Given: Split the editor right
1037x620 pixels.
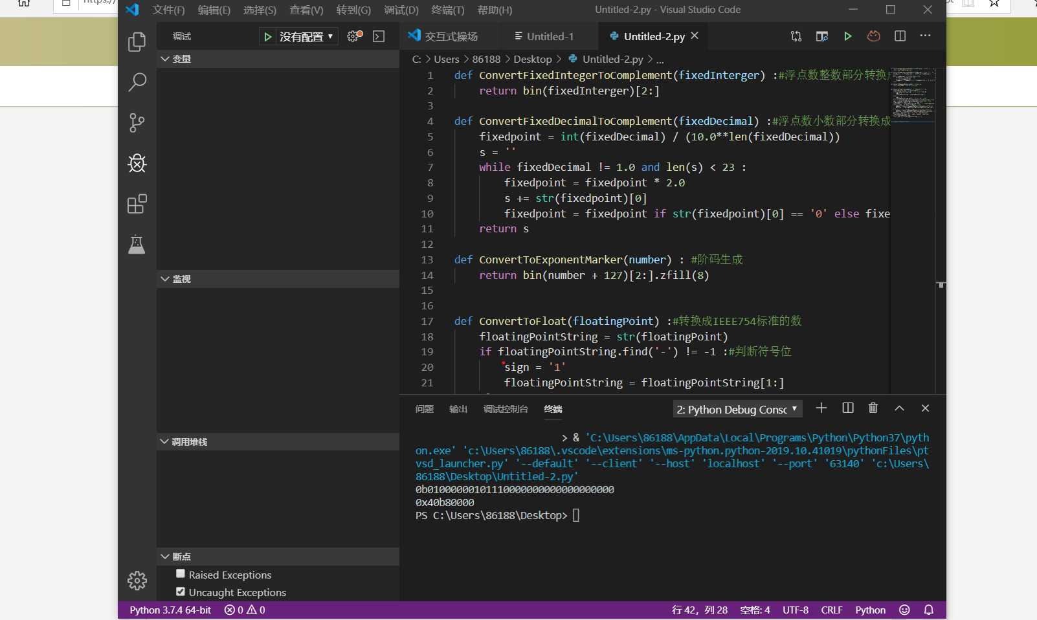Looking at the screenshot, I should [x=900, y=36].
